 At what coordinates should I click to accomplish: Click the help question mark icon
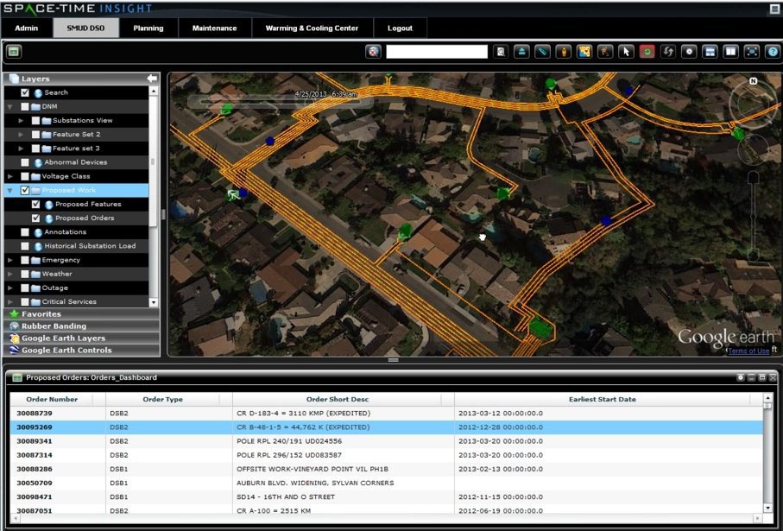772,52
